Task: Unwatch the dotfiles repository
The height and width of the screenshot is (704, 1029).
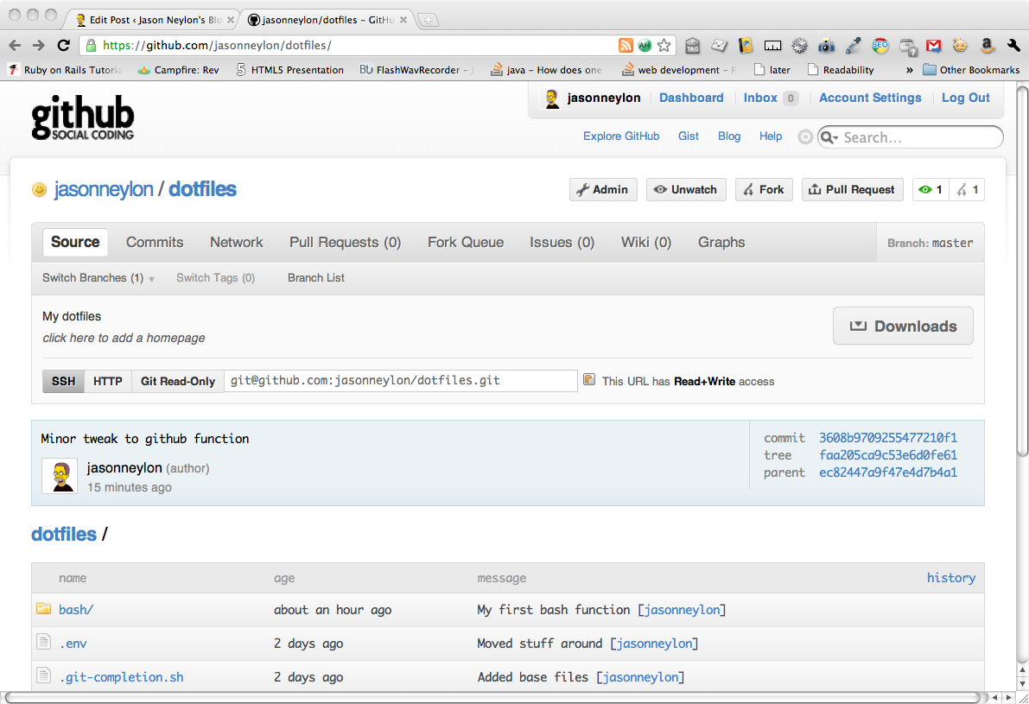Action: tap(686, 189)
